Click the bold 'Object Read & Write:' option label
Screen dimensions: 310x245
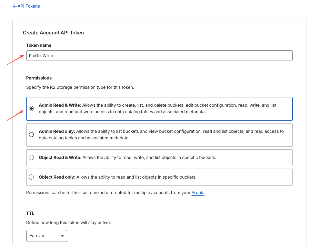(x=60, y=158)
